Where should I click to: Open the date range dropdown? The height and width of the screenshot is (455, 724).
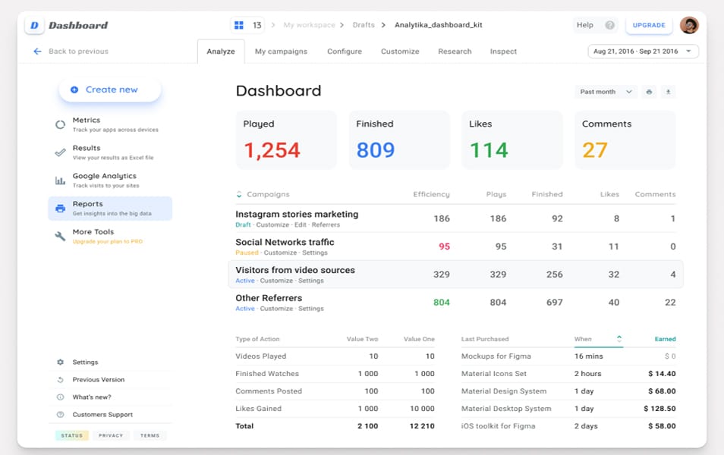643,52
